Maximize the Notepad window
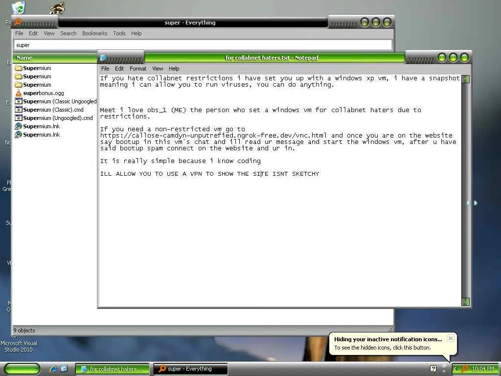This screenshot has height=376, width=501. click(x=453, y=58)
